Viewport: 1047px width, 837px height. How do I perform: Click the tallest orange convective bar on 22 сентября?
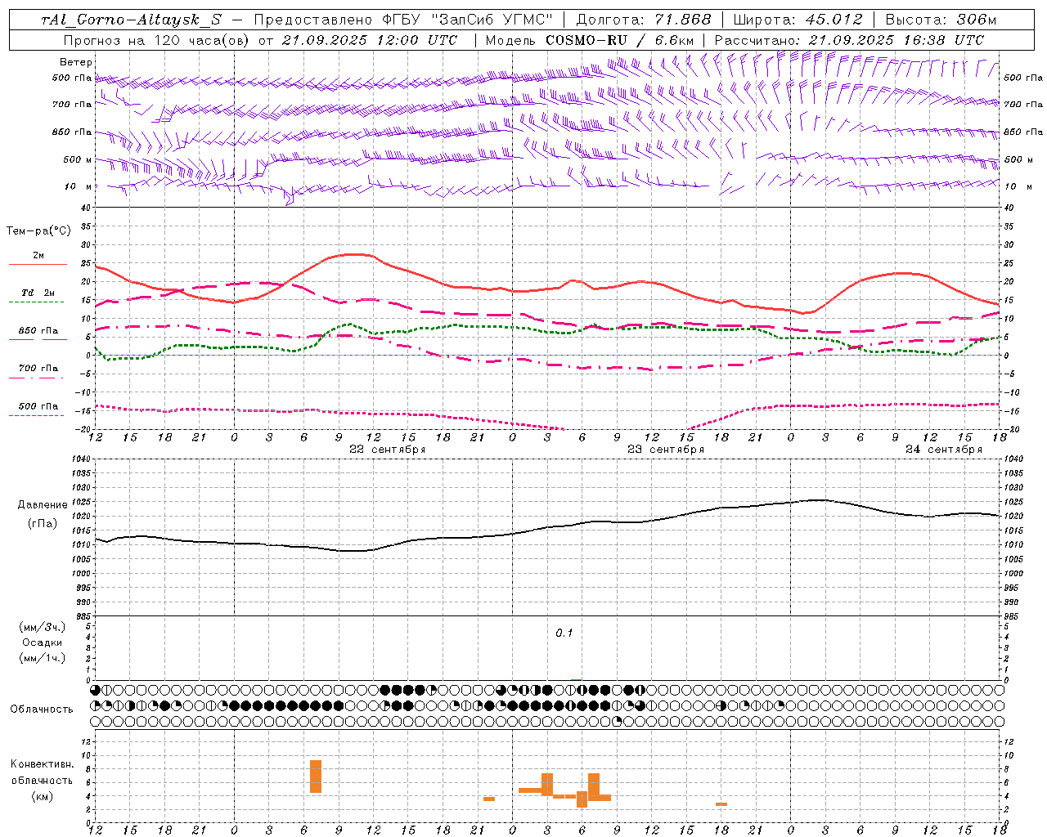pos(316,777)
